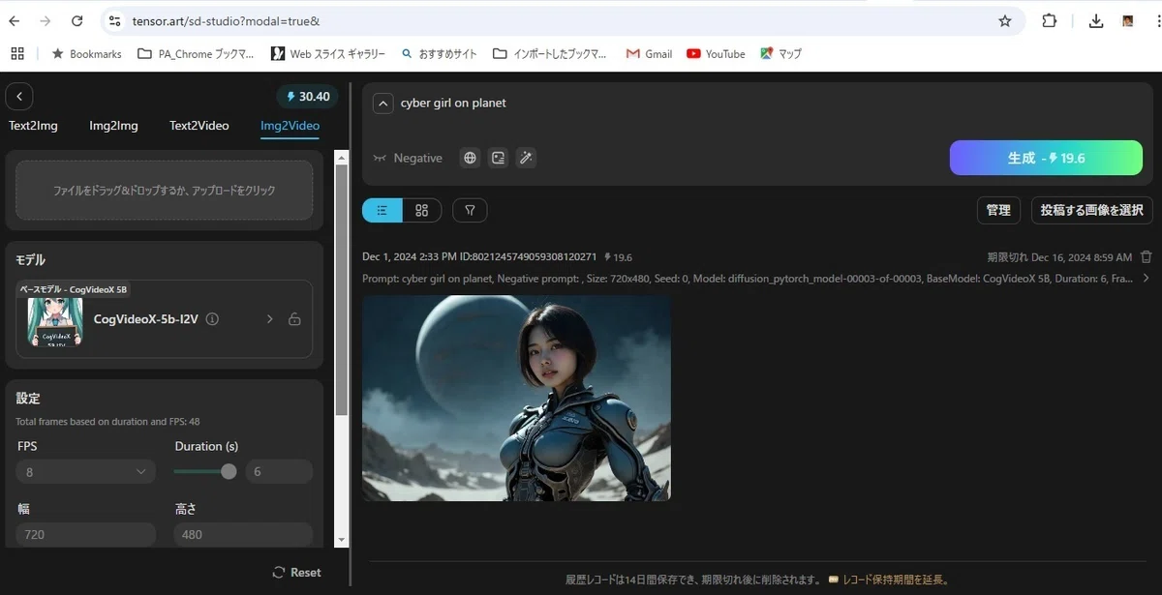The image size is (1162, 595).
Task: Click the レコード保持期間を延長 link
Action: [x=897, y=580]
